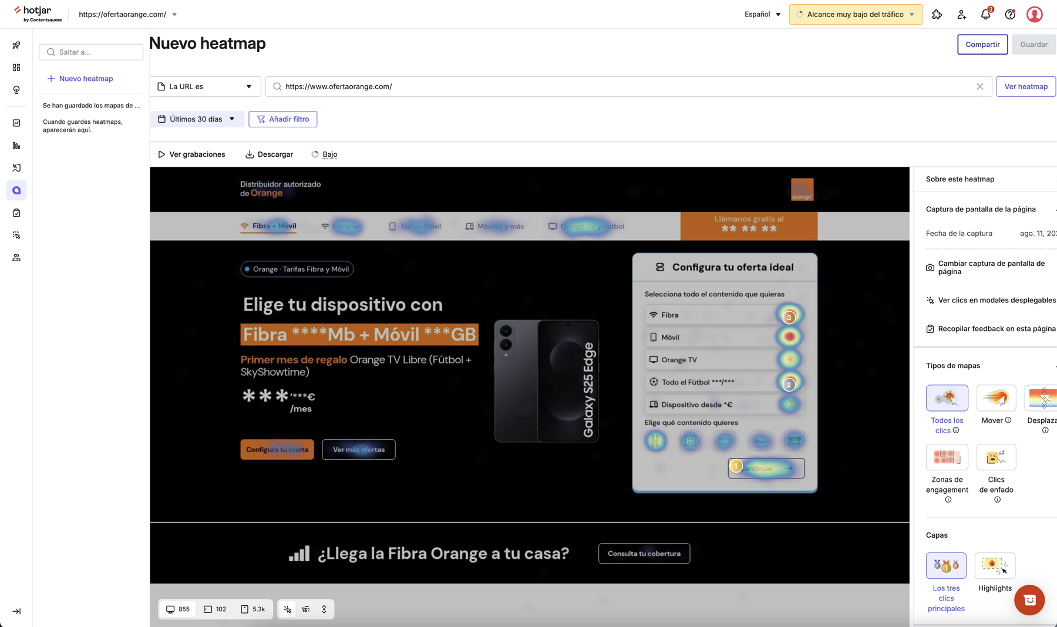
Task: Click the settings sliders icon in bottom toolbar
Action: point(306,609)
